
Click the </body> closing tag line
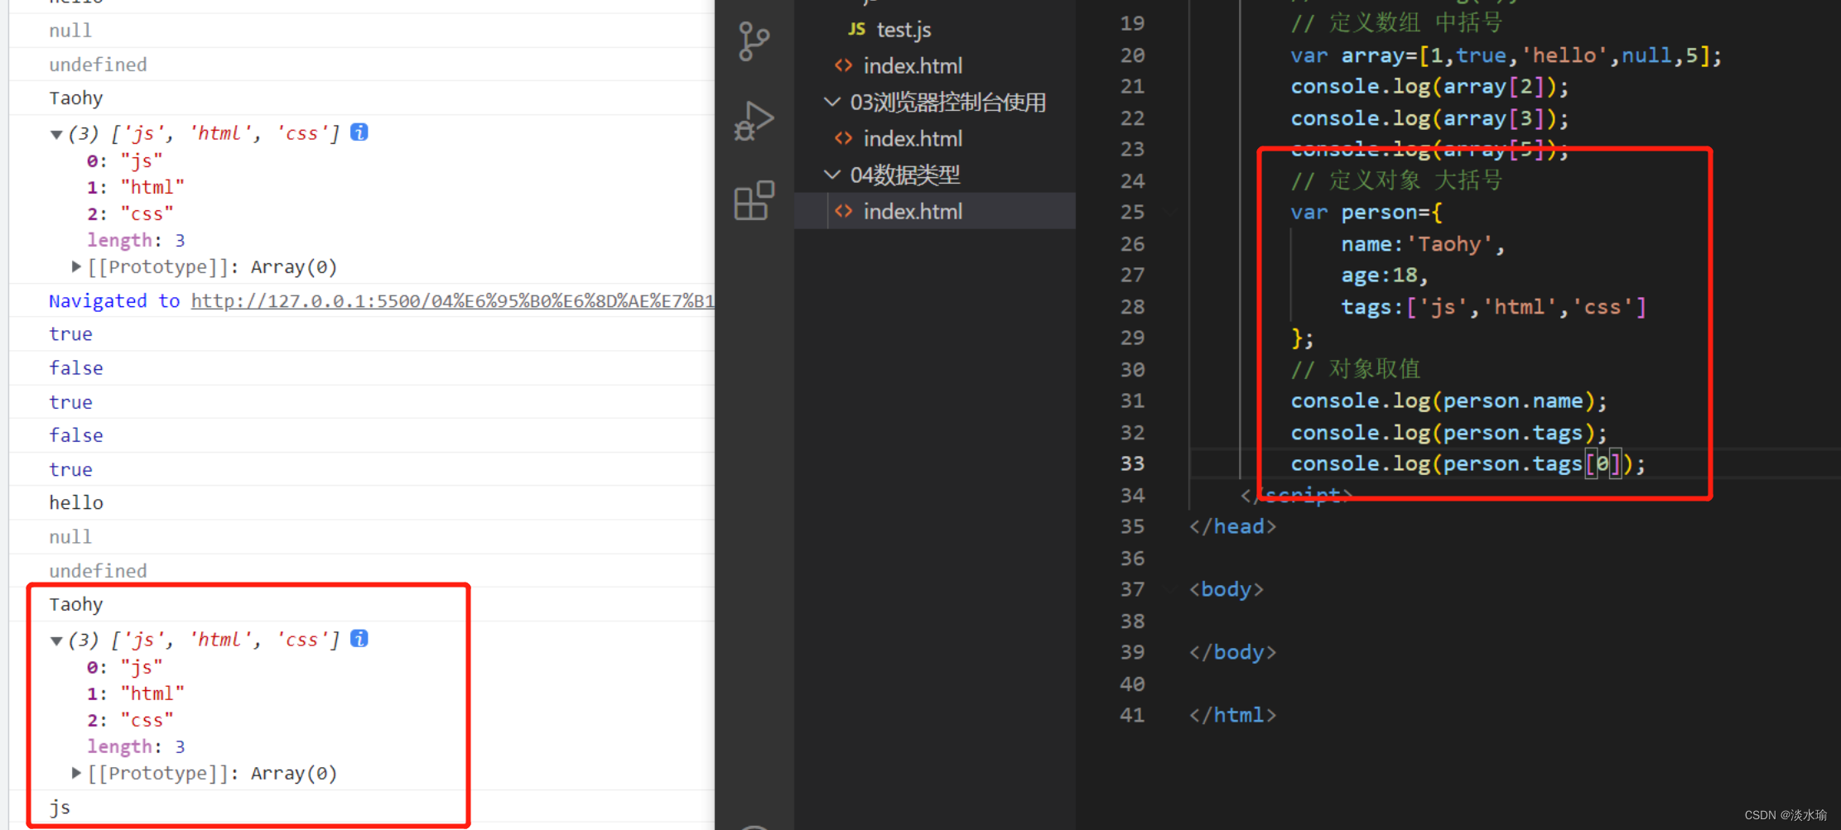coord(1233,653)
